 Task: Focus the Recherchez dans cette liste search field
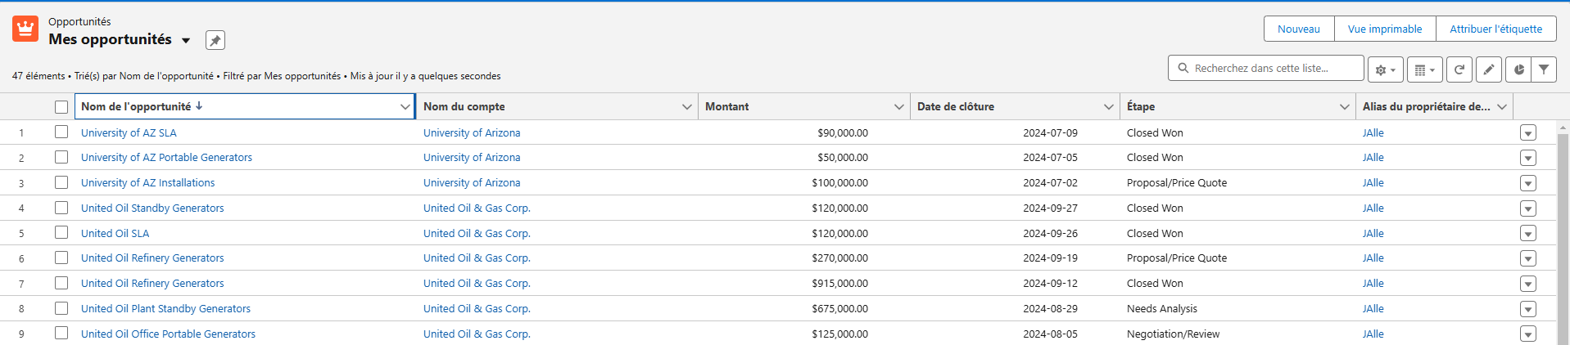(1274, 68)
